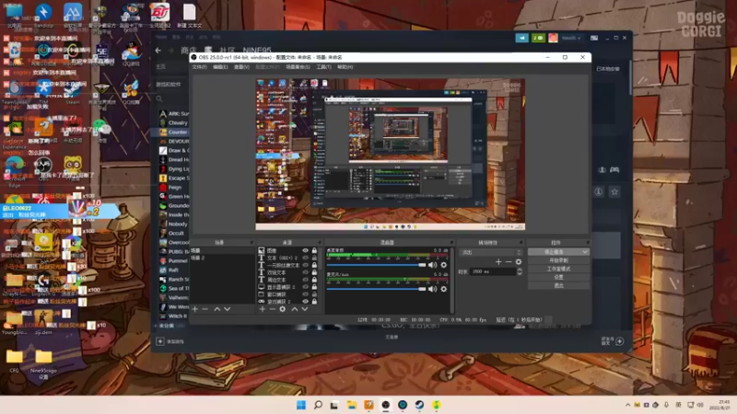
Task: Toggle visibility eye of 文本 (GDI+) 2 source
Action: point(306,258)
